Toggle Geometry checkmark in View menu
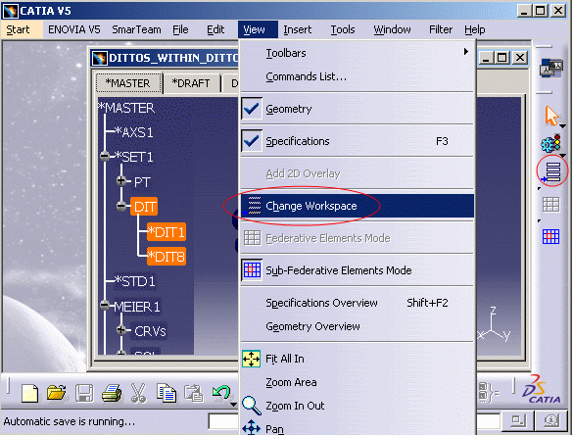Screen dimensions: 573x436 pyautogui.click(x=252, y=109)
